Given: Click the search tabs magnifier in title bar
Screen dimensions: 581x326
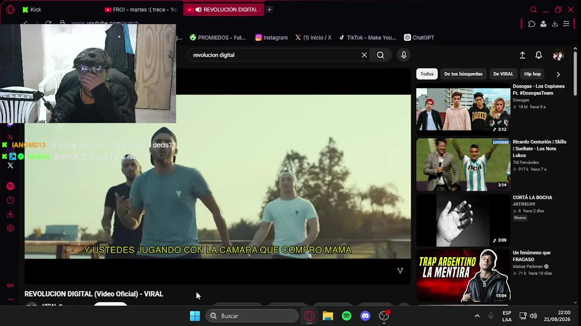Looking at the screenshot, I should (x=533, y=10).
